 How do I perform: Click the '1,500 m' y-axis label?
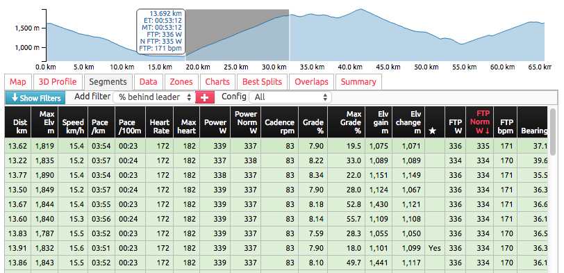tap(27, 28)
